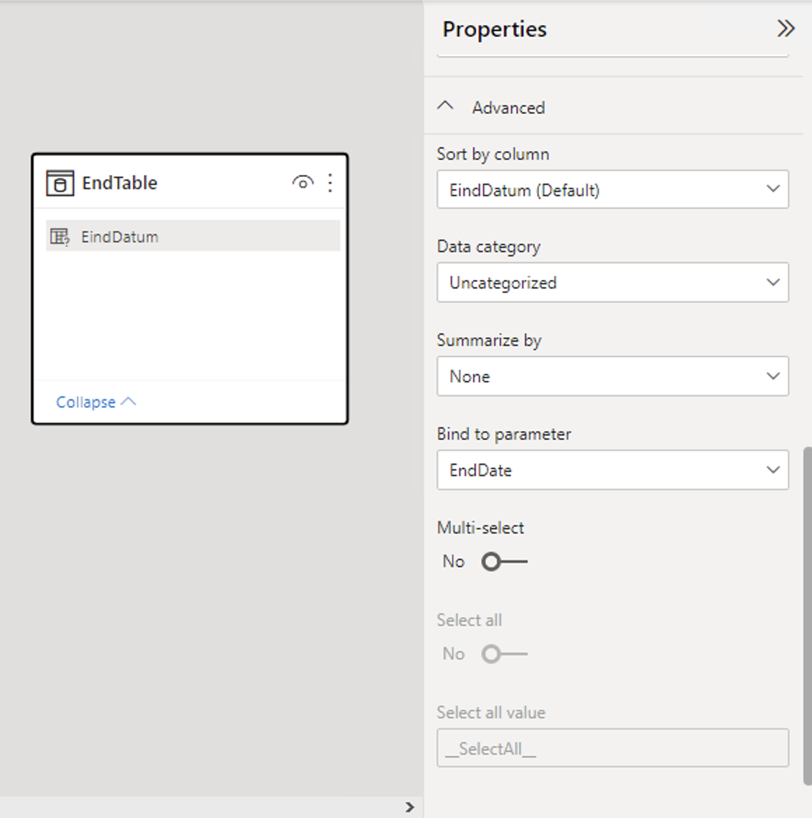Open the Data category dropdown
The height and width of the screenshot is (818, 812).
(x=612, y=282)
